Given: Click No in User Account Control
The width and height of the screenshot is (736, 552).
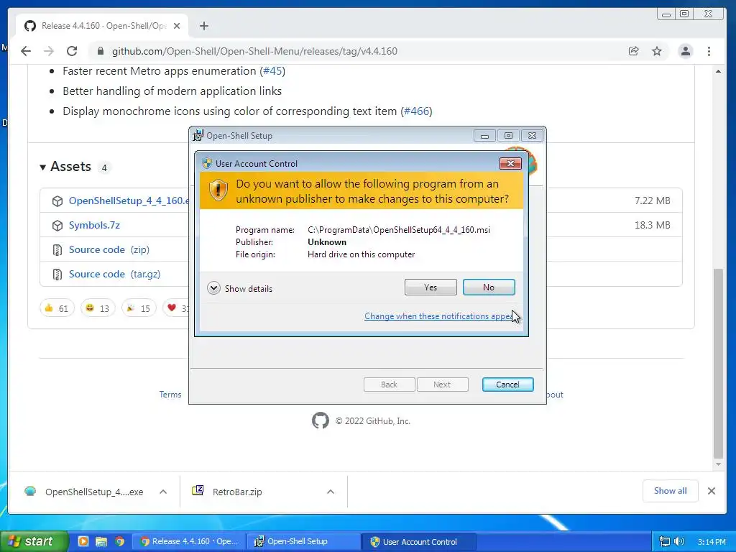Looking at the screenshot, I should click(489, 287).
